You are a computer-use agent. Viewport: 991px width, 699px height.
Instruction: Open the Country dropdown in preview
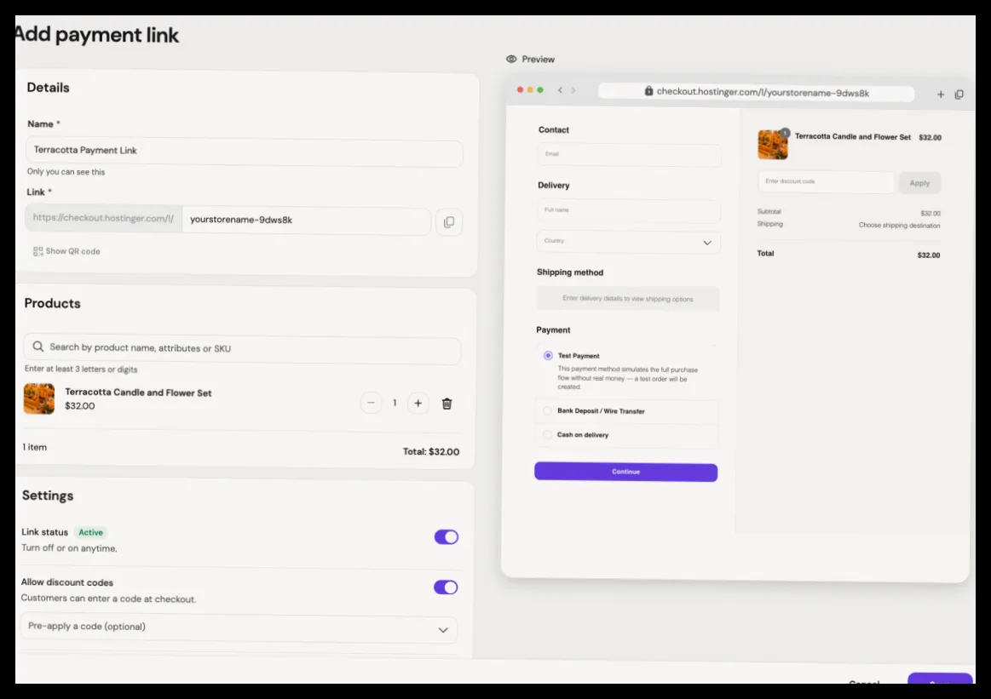pos(628,242)
